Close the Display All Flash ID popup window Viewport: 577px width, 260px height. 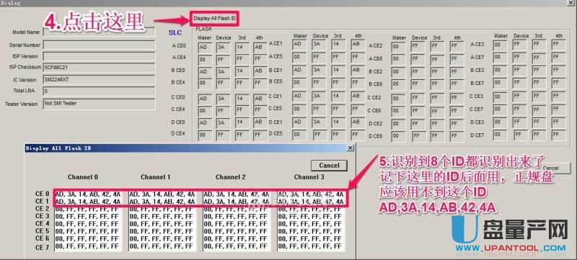pos(351,148)
